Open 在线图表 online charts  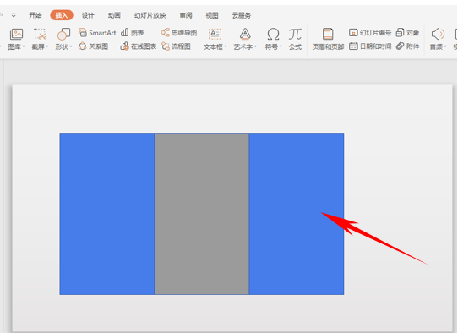139,46
